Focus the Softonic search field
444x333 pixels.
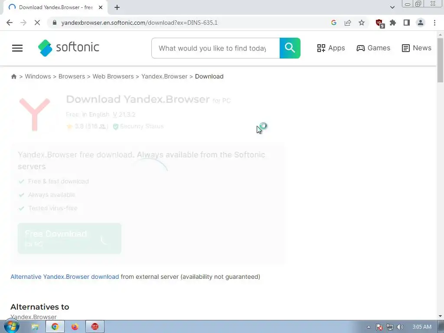coord(215,48)
